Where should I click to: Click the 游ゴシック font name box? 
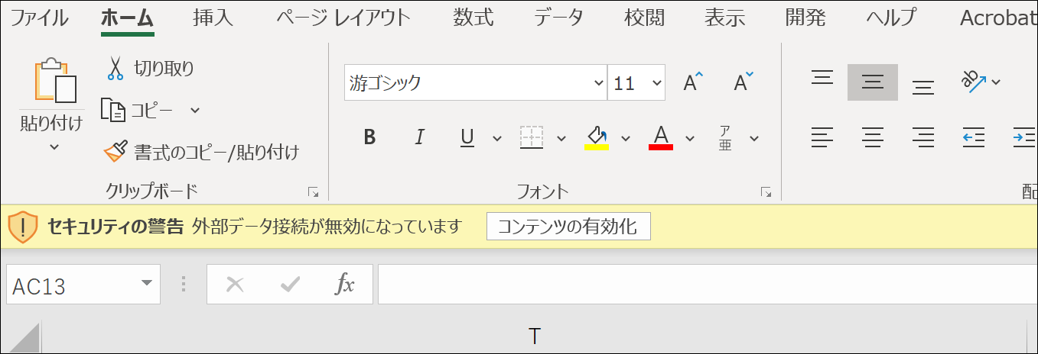468,83
